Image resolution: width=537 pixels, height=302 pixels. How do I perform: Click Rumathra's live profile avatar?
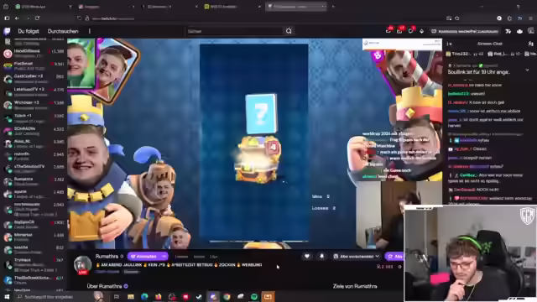click(x=82, y=265)
